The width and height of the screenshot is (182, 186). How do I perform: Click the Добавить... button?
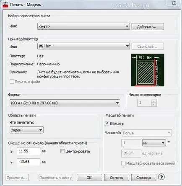coord(148,26)
